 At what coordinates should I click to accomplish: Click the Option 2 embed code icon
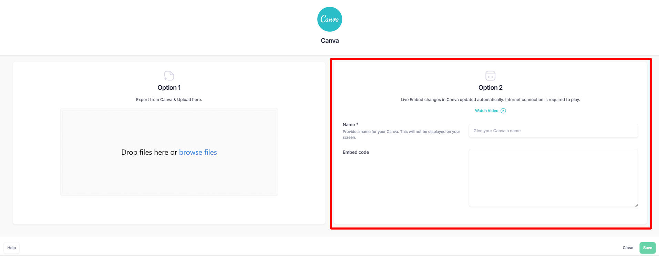pyautogui.click(x=490, y=76)
